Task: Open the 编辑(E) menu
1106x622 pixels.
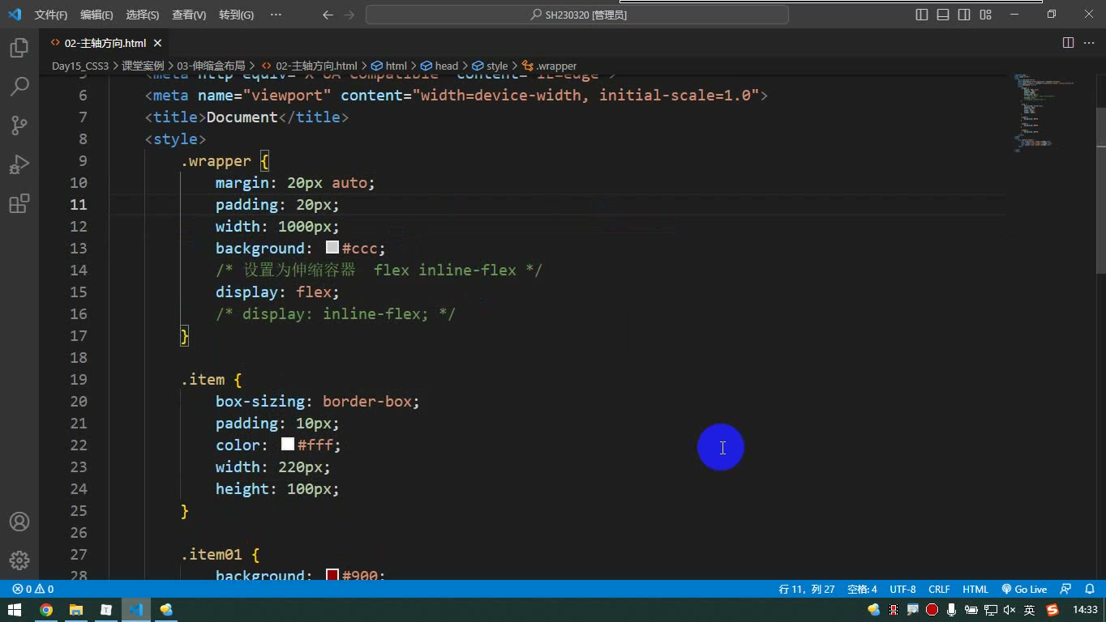Action: click(96, 15)
